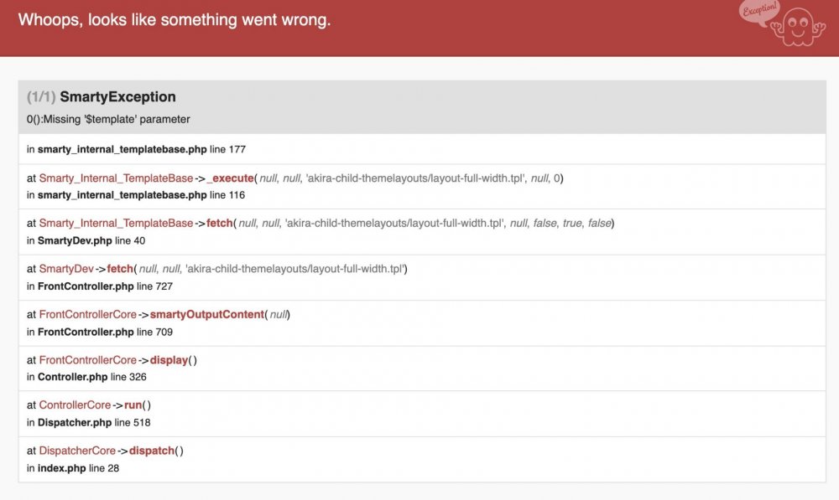This screenshot has width=839, height=500.
Task: Click fetch method of SmartyDev trace
Action: [121, 269]
